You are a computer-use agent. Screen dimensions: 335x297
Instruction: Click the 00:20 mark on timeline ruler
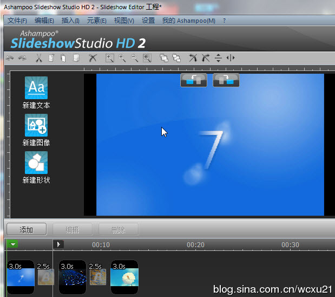tap(195, 244)
